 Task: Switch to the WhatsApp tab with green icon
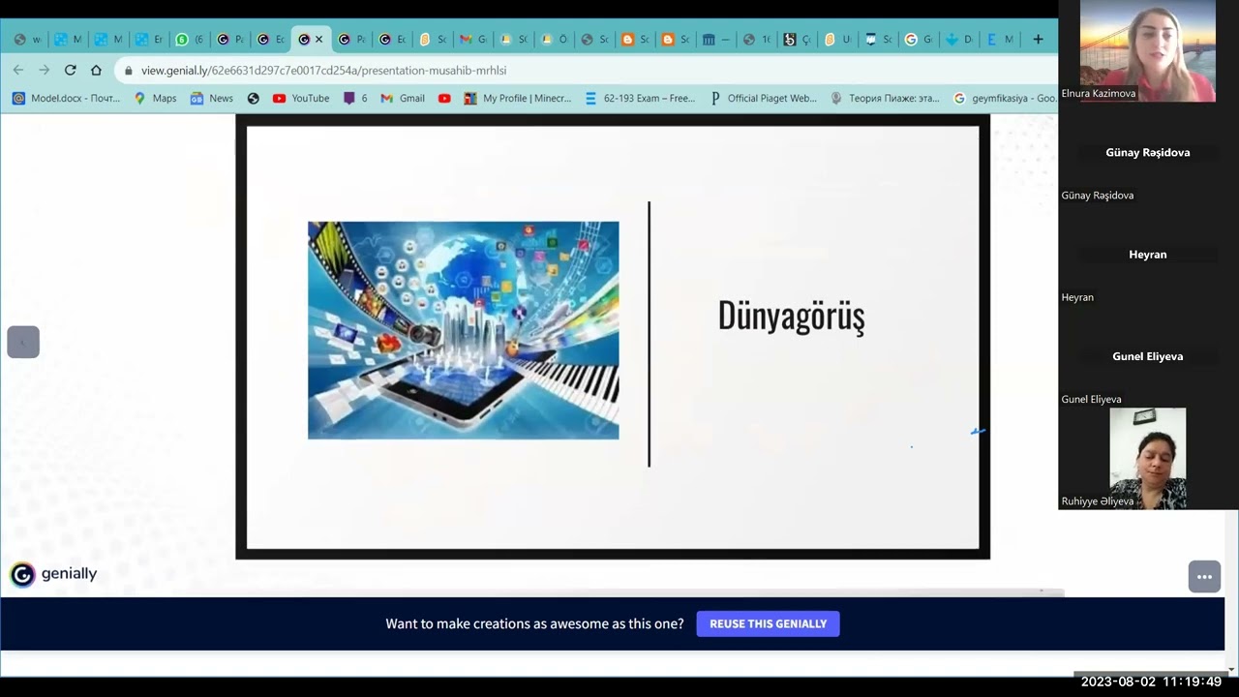click(190, 40)
